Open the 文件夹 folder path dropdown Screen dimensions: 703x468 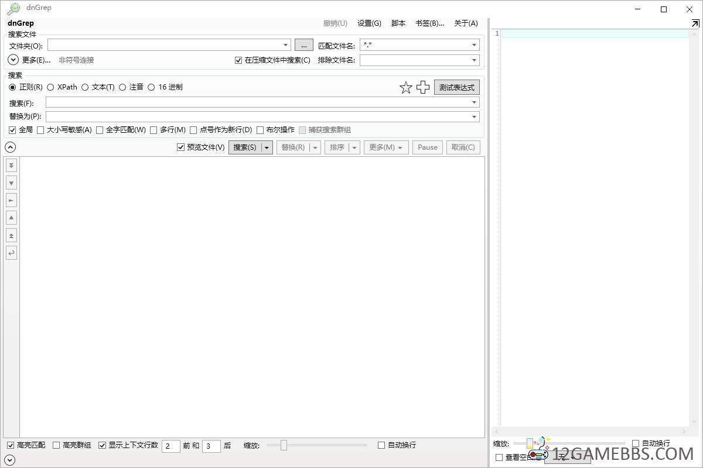[x=286, y=45]
